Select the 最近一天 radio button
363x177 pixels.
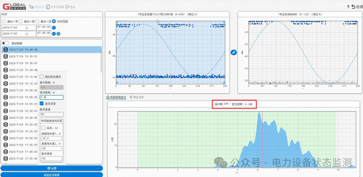pos(4,21)
